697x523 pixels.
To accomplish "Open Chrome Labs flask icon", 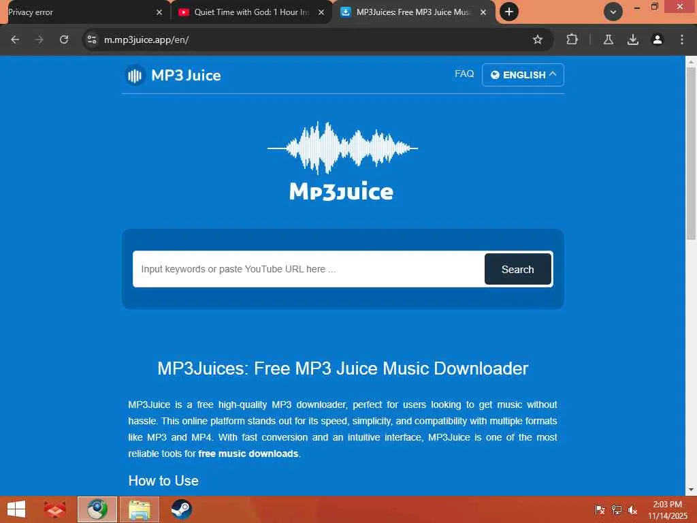I will coord(608,39).
